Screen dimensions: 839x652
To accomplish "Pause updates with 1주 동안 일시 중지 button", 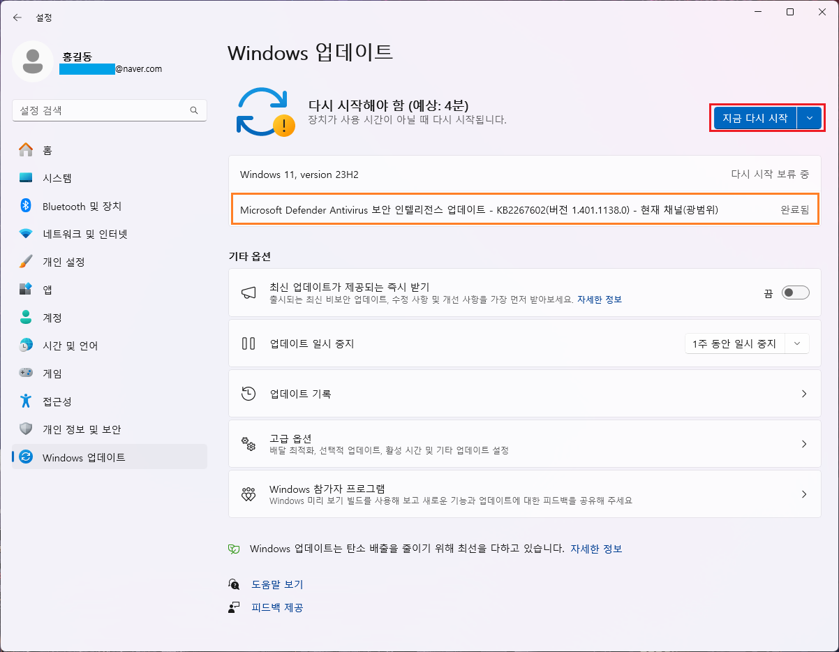I will point(735,343).
